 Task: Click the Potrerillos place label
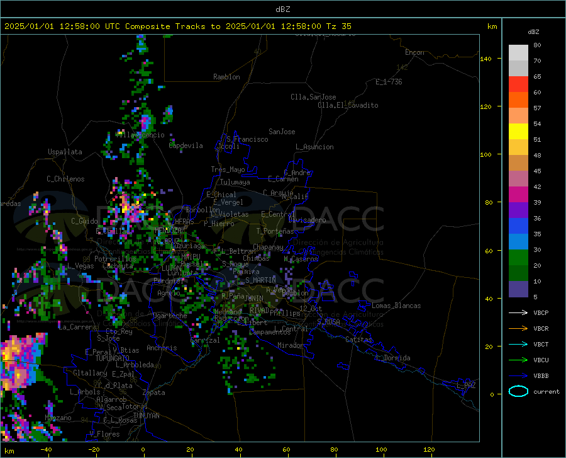(x=115, y=259)
